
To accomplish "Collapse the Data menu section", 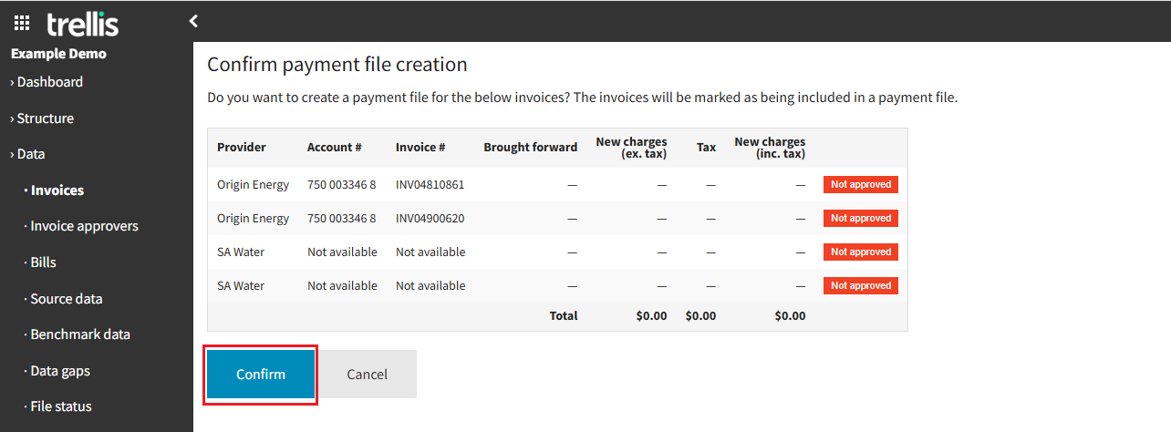I will tap(30, 154).
